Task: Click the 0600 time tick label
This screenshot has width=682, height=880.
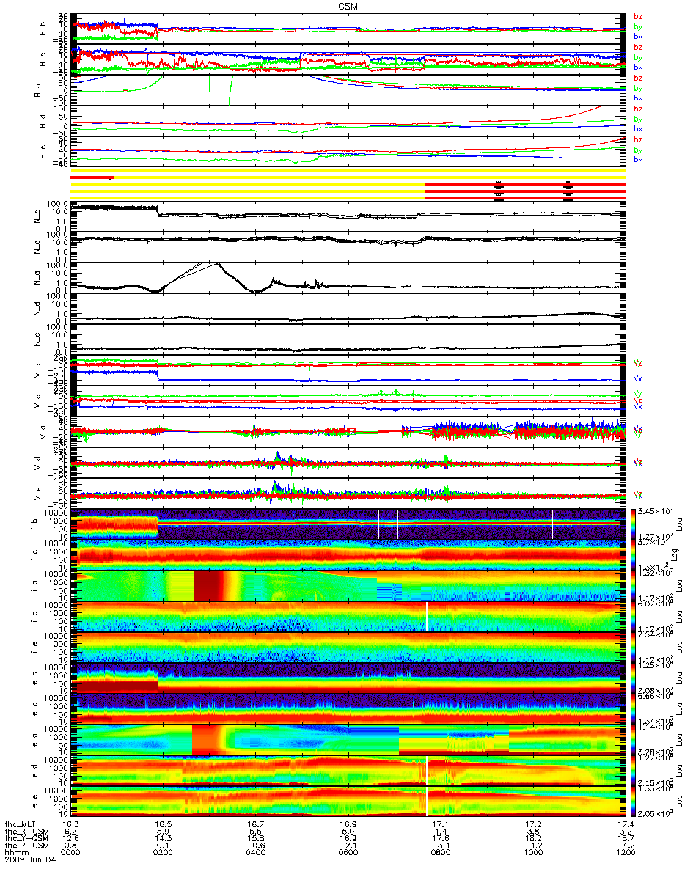Action: (348, 854)
